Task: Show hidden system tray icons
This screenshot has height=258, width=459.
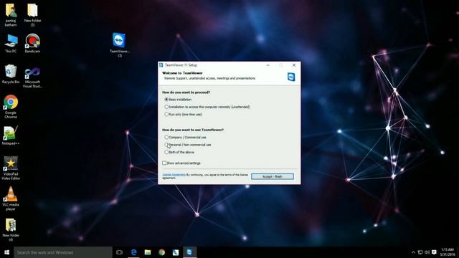Action: pyautogui.click(x=413, y=252)
